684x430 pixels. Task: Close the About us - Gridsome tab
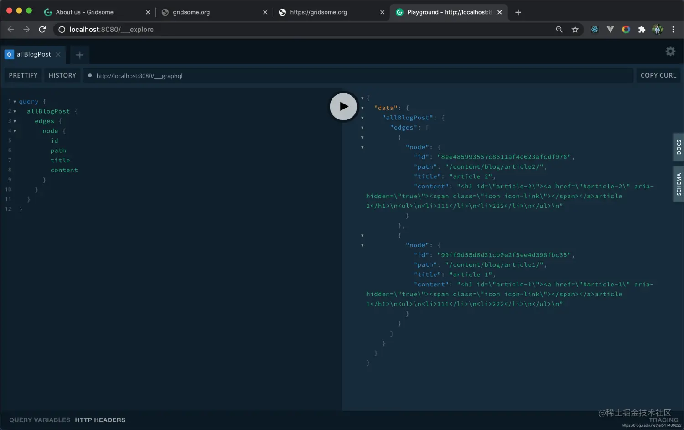point(148,12)
